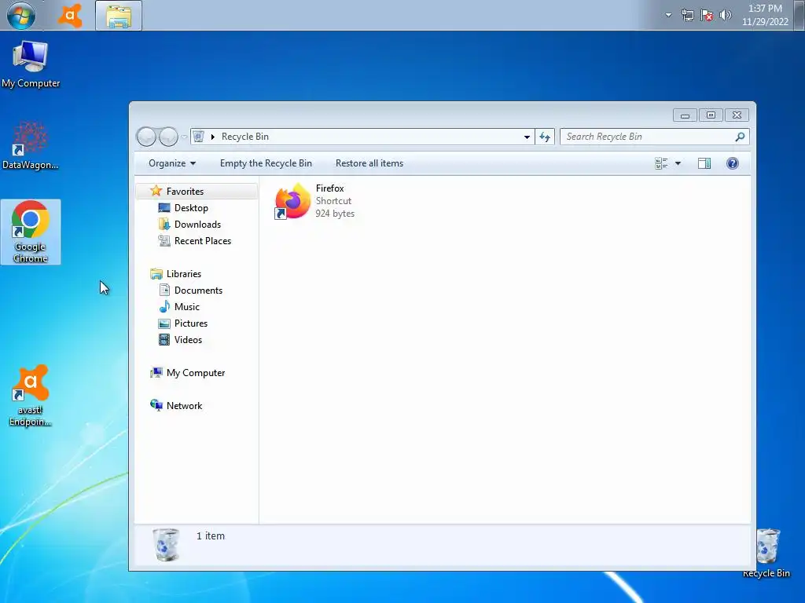Open the address bar history dropdown
This screenshot has width=805, height=603.
pyautogui.click(x=527, y=137)
